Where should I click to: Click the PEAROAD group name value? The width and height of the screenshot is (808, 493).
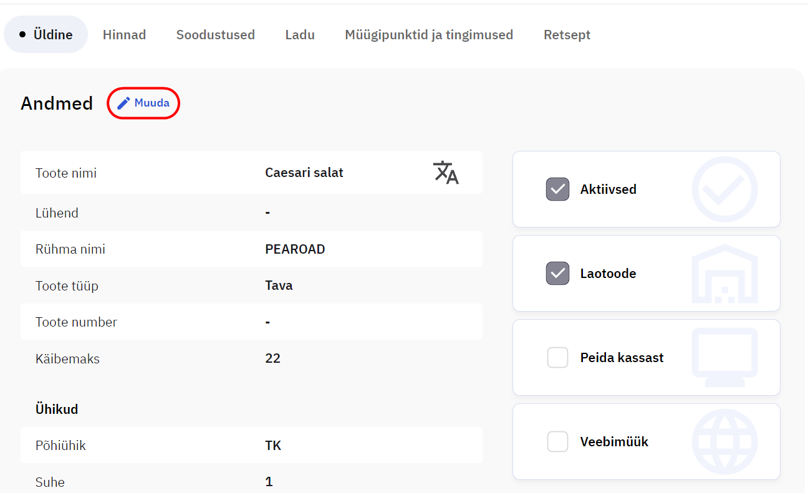coord(295,249)
